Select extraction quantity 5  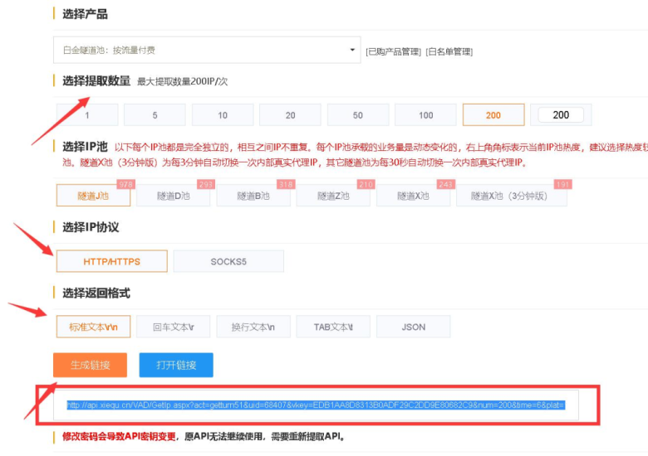coord(155,115)
